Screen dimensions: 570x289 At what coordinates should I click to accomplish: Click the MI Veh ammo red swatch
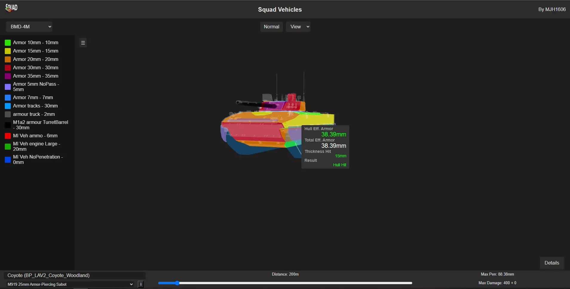8,136
